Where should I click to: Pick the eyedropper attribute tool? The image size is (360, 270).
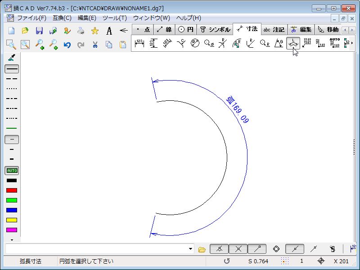[12, 58]
